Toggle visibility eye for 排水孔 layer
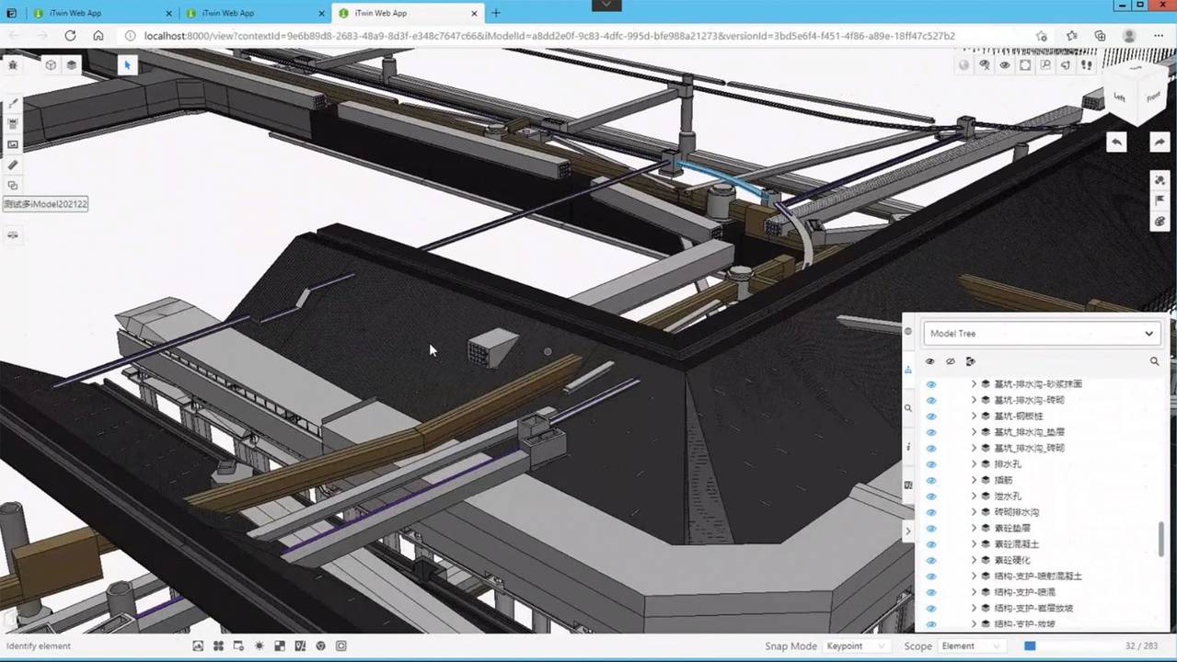The image size is (1177, 662). tap(930, 464)
